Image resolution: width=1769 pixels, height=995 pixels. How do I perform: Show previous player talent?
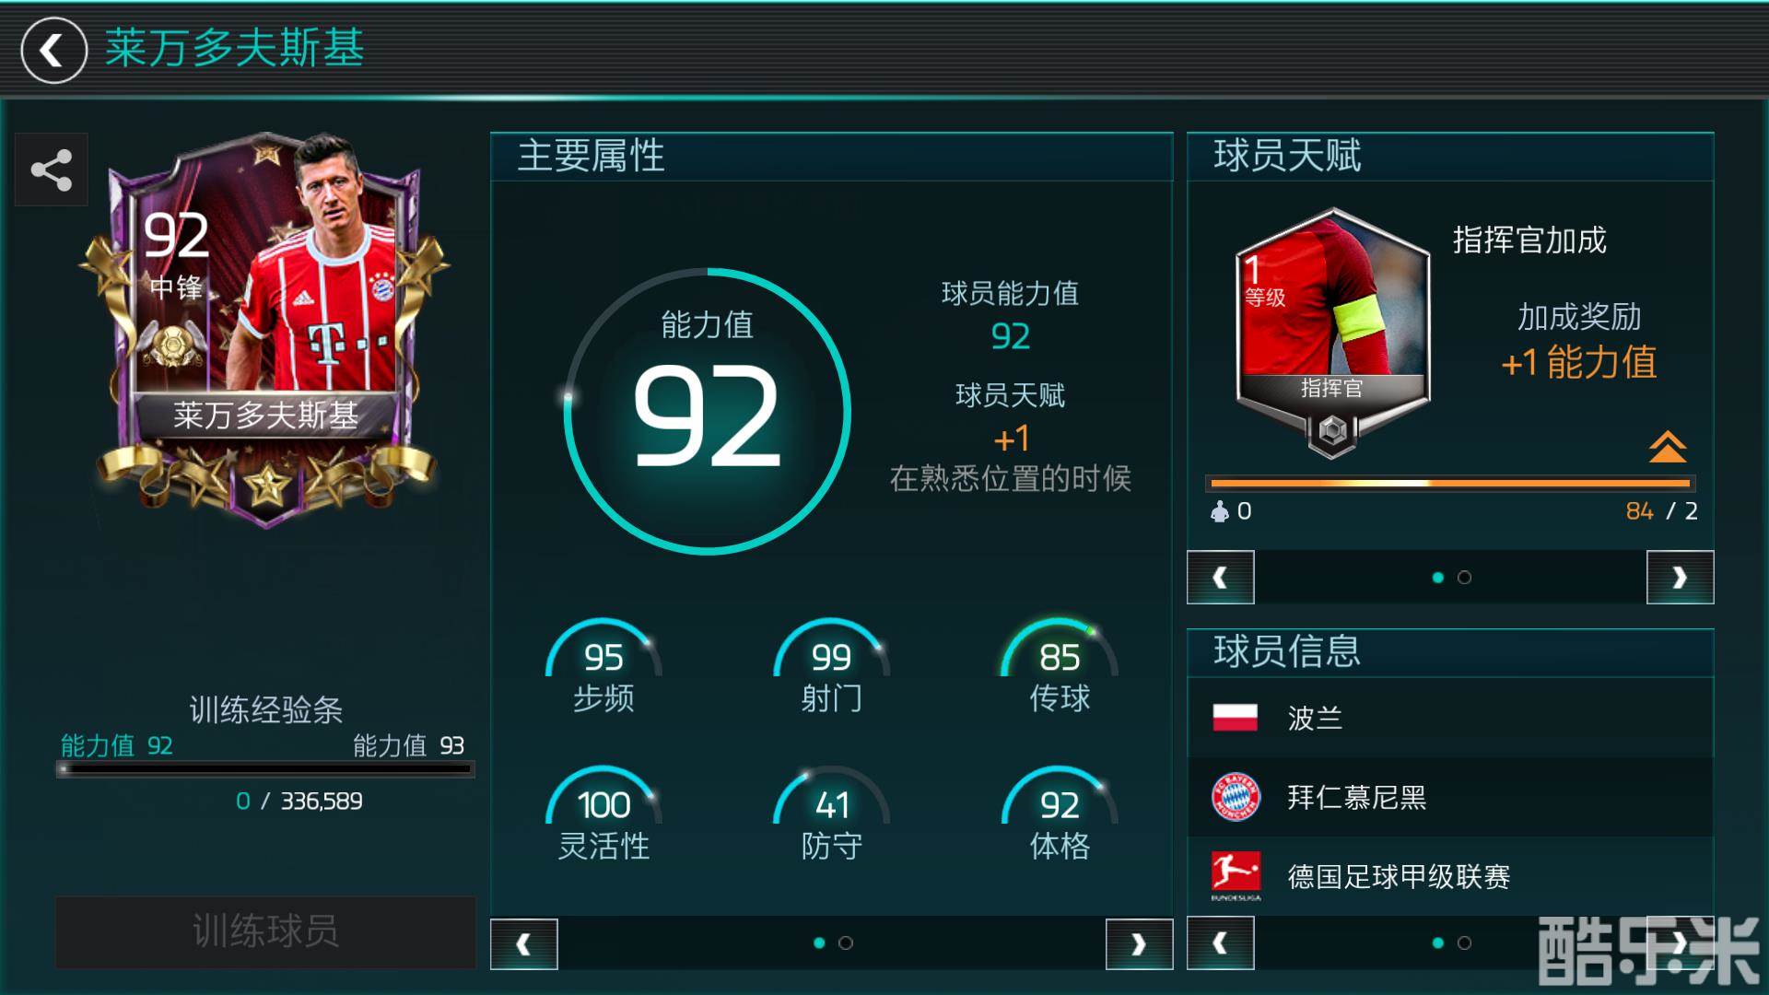1220,578
